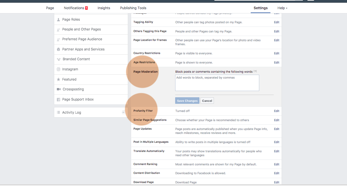
Task: Click the Profanity Filter label
Action: (143, 111)
